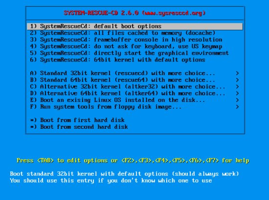Click the Press TAB to edit options hint
Viewport: 269px width, 200px height.
click(133, 160)
